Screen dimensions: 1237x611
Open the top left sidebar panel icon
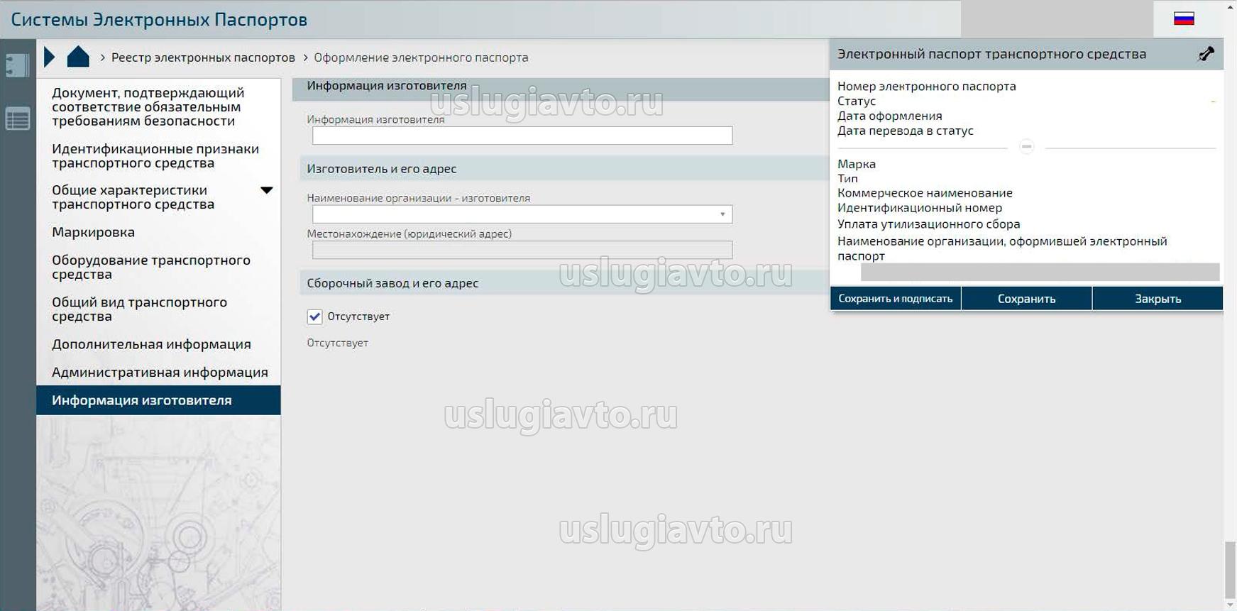click(x=17, y=65)
